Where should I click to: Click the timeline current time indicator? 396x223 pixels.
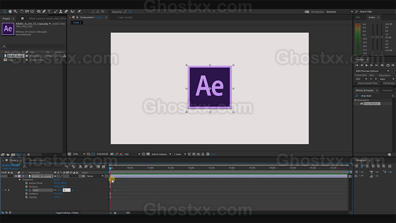click(x=110, y=168)
